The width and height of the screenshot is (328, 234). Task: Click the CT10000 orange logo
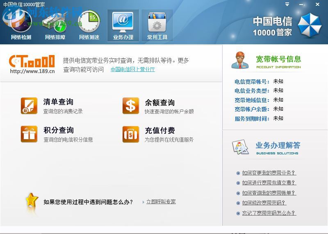(32, 61)
